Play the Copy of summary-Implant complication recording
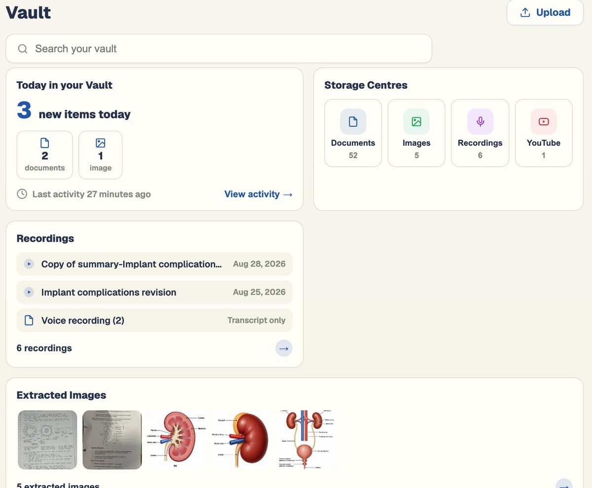This screenshot has width=592, height=488. coord(29,264)
